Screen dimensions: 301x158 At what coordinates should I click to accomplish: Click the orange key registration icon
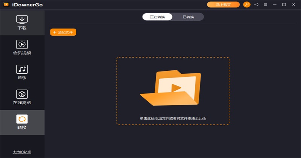[x=247, y=5]
